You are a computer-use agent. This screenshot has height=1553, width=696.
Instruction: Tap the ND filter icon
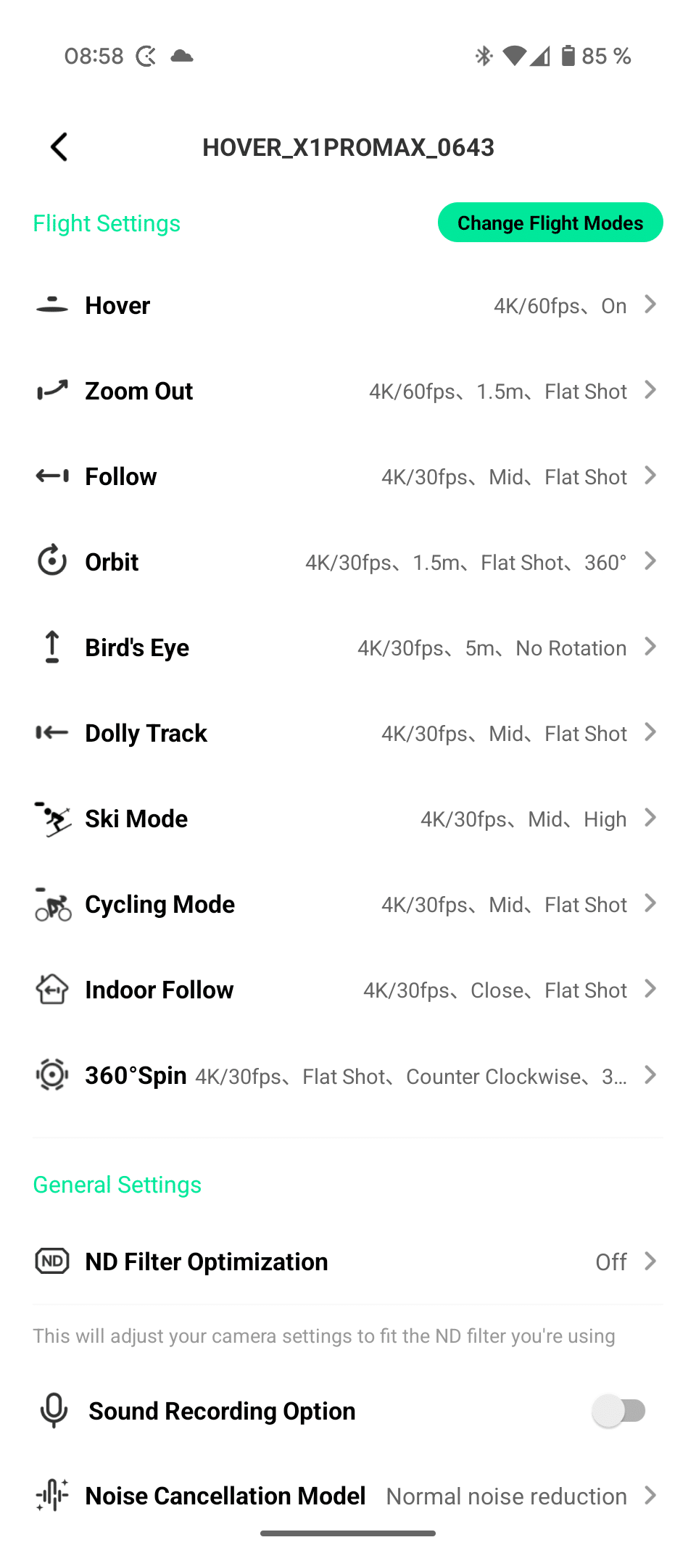[x=52, y=1262]
